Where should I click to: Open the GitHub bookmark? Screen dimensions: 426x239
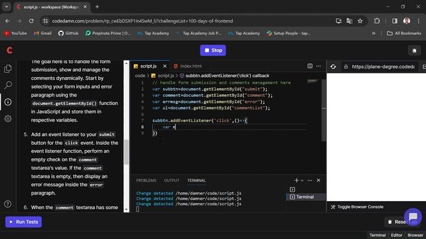tap(69, 33)
